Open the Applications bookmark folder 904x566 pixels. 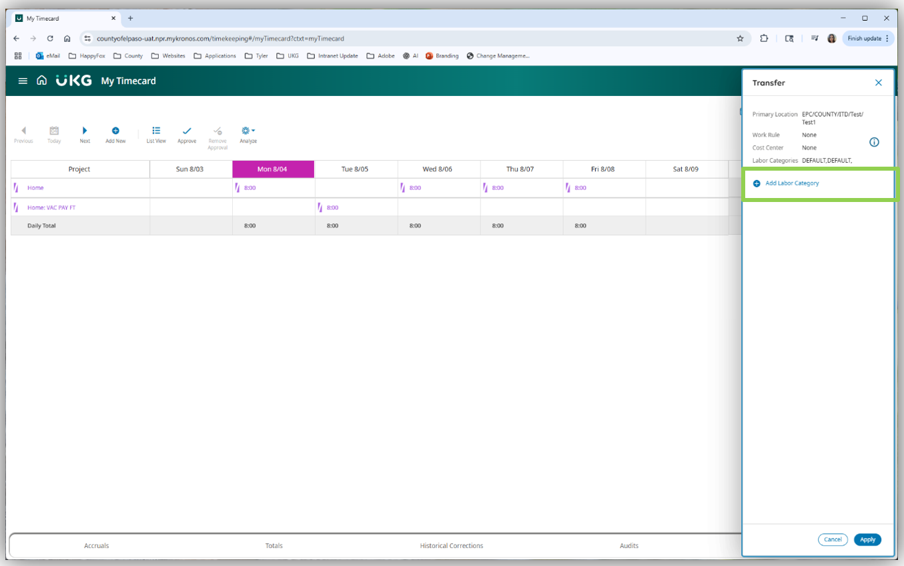215,56
